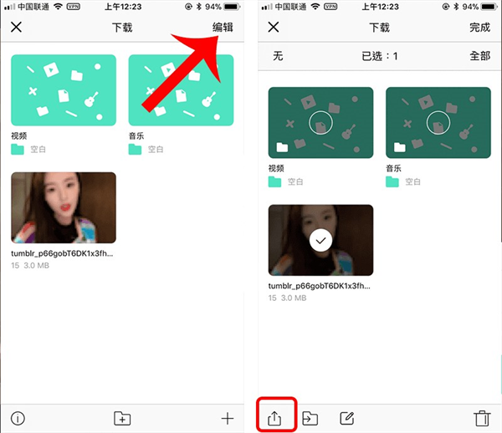Tap the rename pencil icon
This screenshot has width=502, height=433.
coord(347,418)
